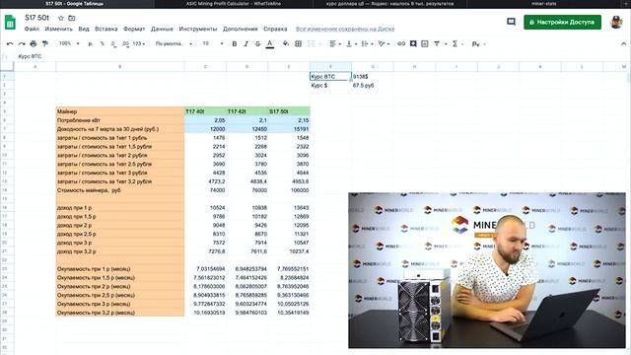The image size is (631, 355).
Task: Toggle italic formatting
Action: pos(245,43)
